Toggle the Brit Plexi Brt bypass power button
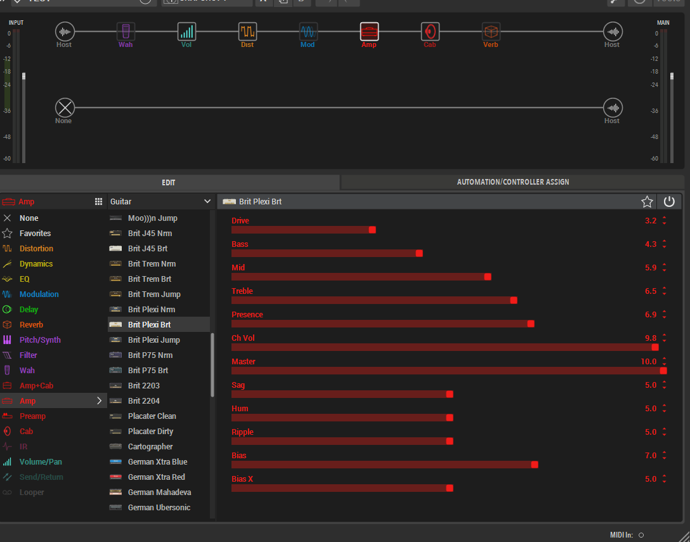Screen dimensions: 690x542 pyautogui.click(x=669, y=202)
